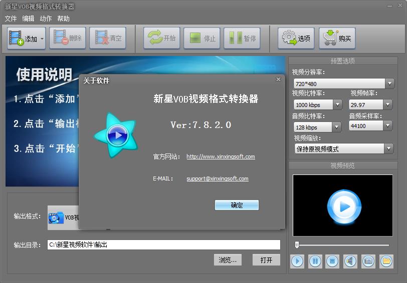Image resolution: width=407 pixels, height=283 pixels.
Task: Open the 文件 menu
Action: click(11, 18)
